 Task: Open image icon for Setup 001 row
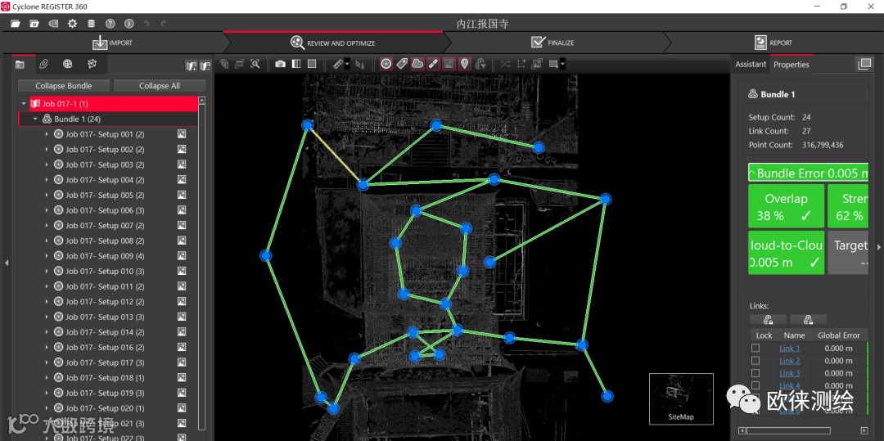tap(182, 134)
